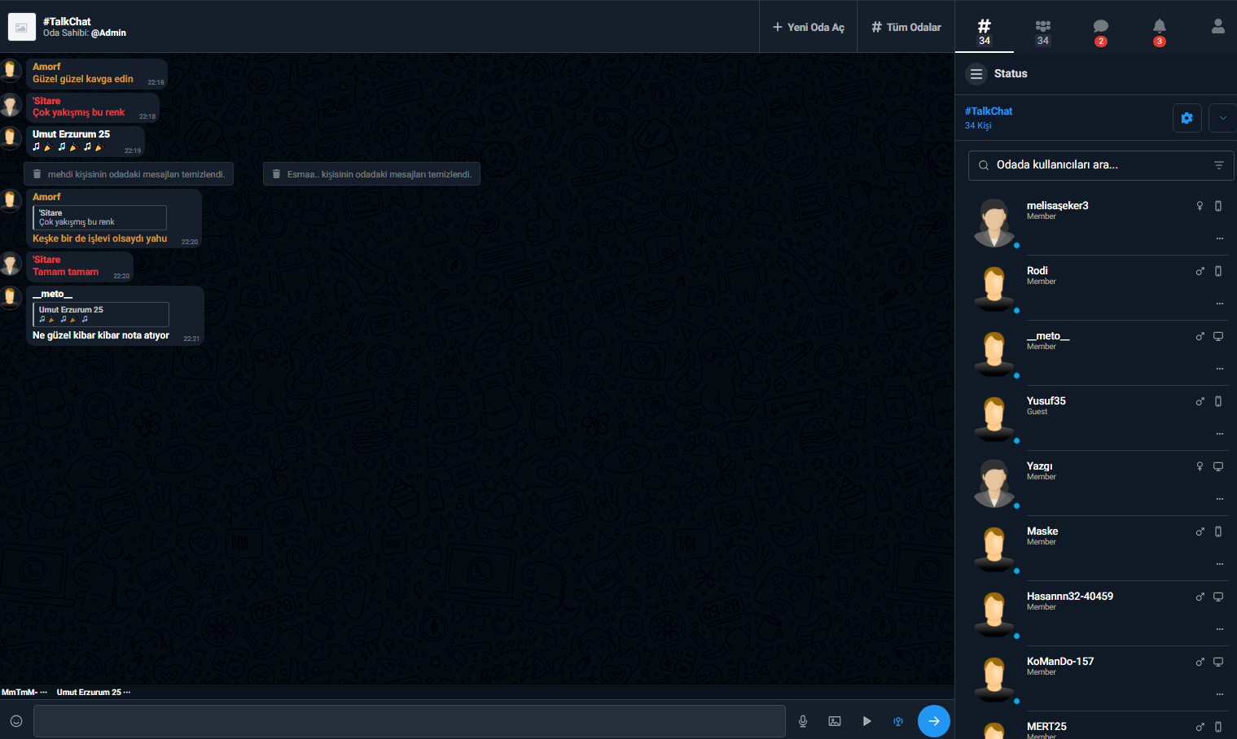Click the quoted 'Sitare message in Amorf's reply
The height and width of the screenshot is (739, 1237).
coord(99,217)
